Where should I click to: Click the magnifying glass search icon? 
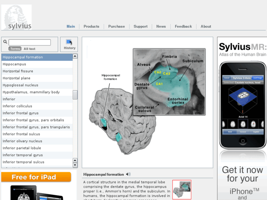point(5,41)
